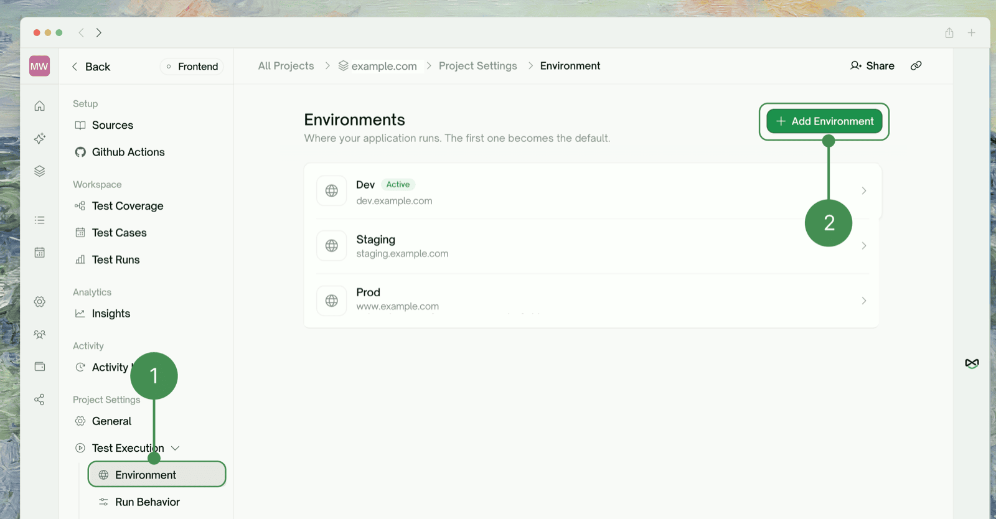Image resolution: width=996 pixels, height=519 pixels.
Task: Open the AI sparkle icon in left rail
Action: pos(39,138)
